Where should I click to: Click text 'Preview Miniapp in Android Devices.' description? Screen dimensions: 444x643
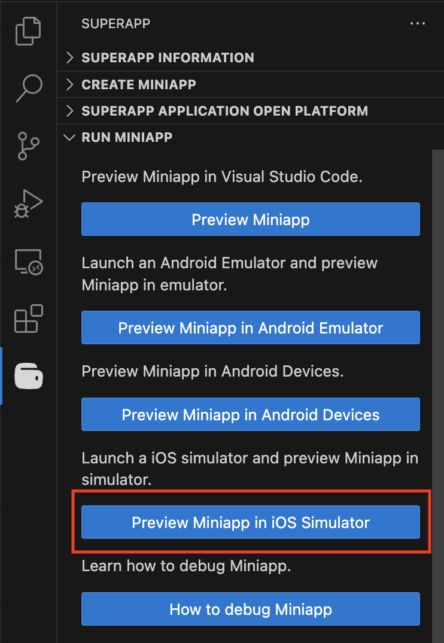coord(212,371)
